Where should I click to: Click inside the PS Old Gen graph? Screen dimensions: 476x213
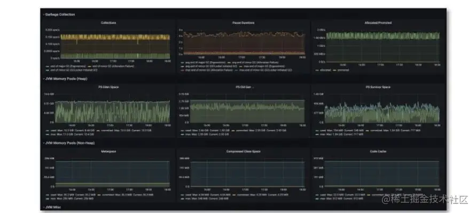[x=247, y=108]
